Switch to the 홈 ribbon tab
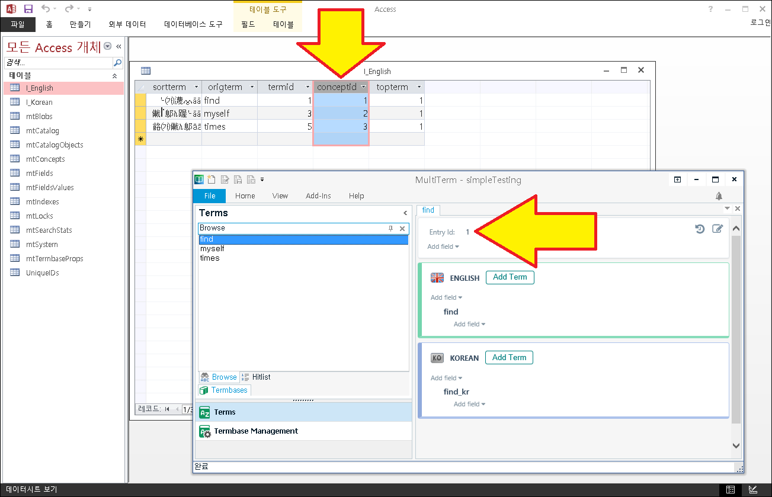This screenshot has width=772, height=497. (x=49, y=24)
